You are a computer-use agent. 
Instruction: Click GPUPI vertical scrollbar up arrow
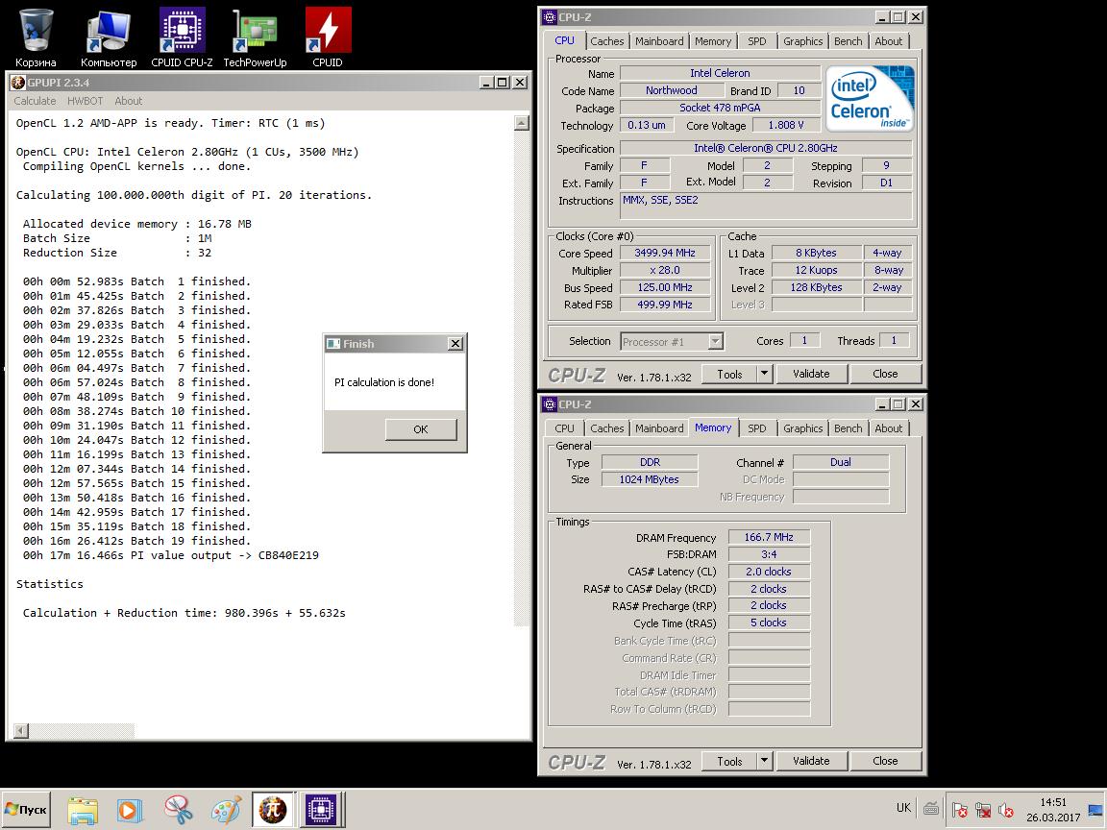522,123
